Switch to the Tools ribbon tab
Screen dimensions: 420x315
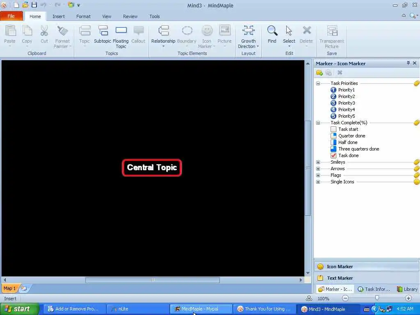155,16
